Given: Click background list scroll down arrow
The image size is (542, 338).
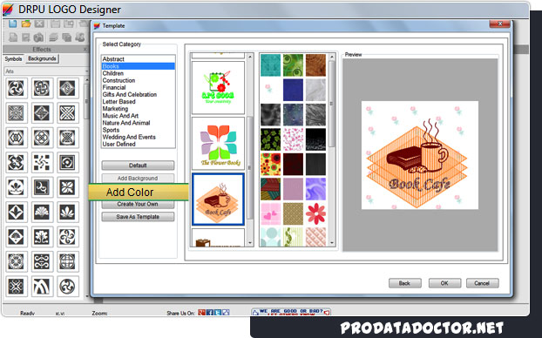Looking at the screenshot, I should (x=332, y=243).
